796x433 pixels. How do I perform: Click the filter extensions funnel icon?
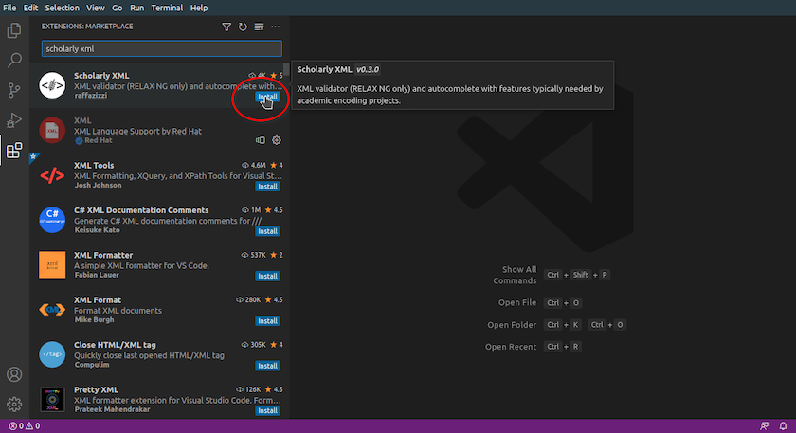[x=226, y=27]
